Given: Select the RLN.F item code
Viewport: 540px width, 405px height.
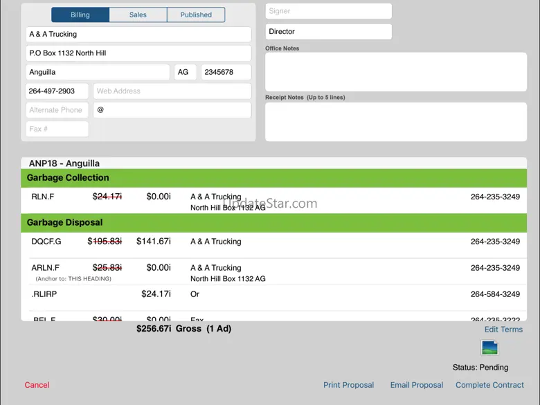Looking at the screenshot, I should click(x=43, y=197).
